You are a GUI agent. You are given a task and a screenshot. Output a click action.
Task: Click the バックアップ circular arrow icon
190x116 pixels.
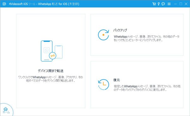click(103, 35)
